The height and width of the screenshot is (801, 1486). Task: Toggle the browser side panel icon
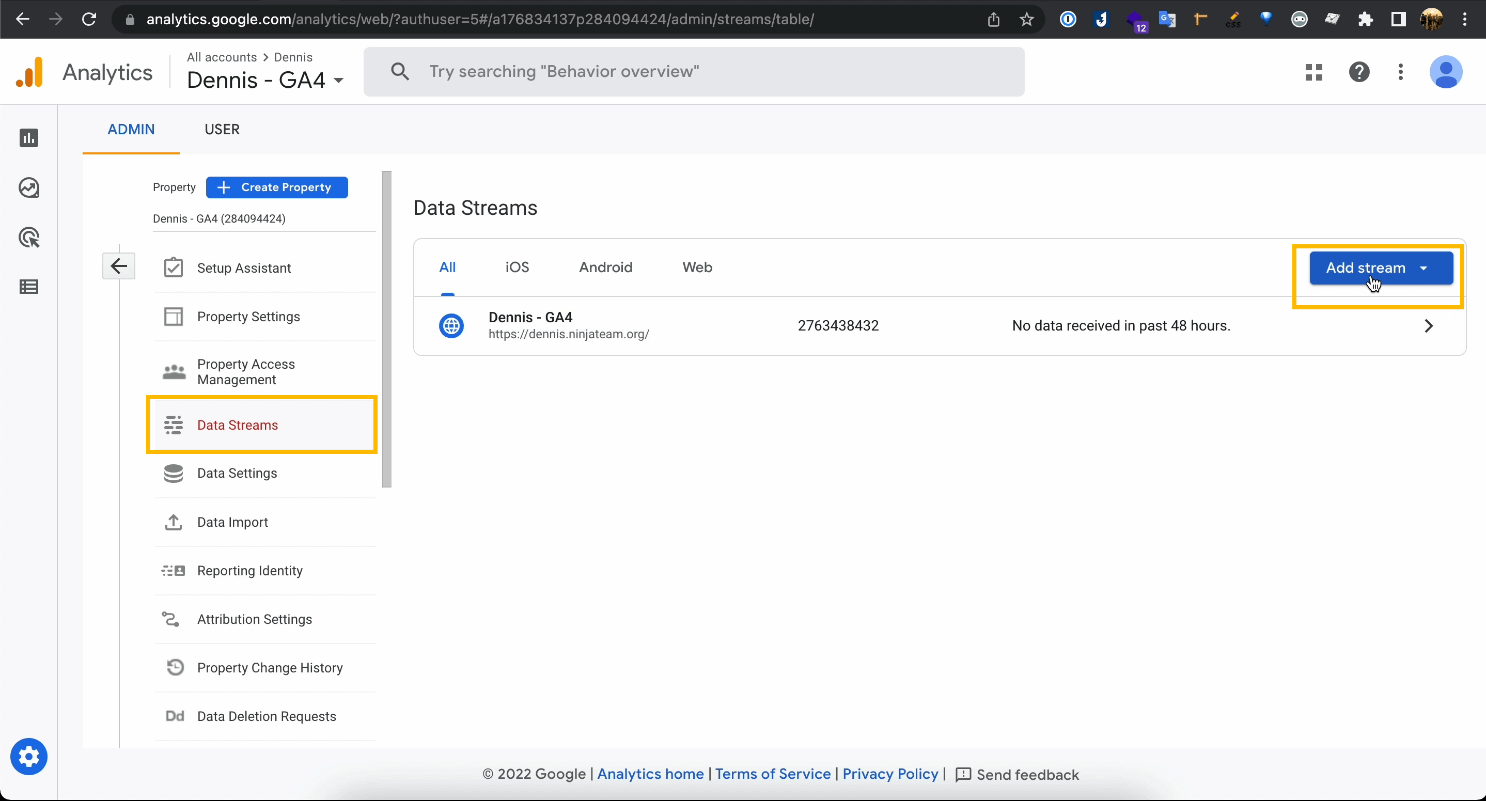[1398, 20]
